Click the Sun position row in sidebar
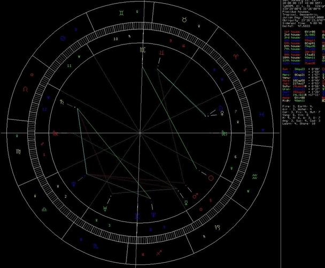The height and width of the screenshot is (268, 325). [301, 69]
